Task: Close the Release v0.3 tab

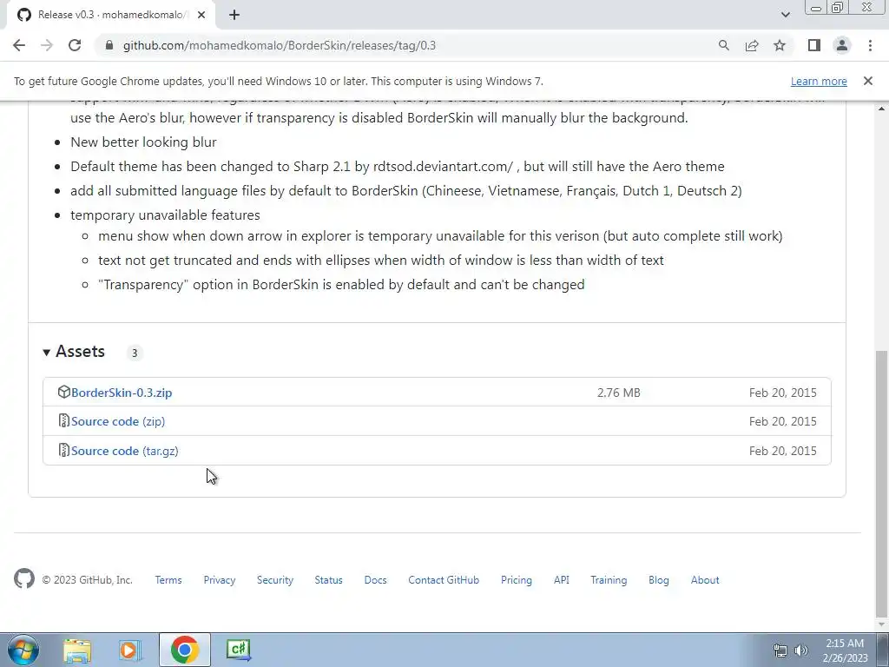Action: [x=201, y=15]
